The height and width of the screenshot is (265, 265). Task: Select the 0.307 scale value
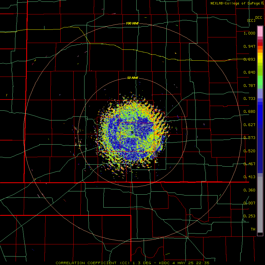[x=249, y=203]
